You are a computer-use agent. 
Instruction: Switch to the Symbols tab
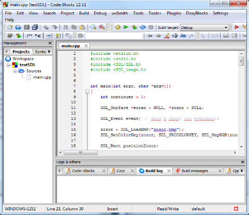[40, 52]
